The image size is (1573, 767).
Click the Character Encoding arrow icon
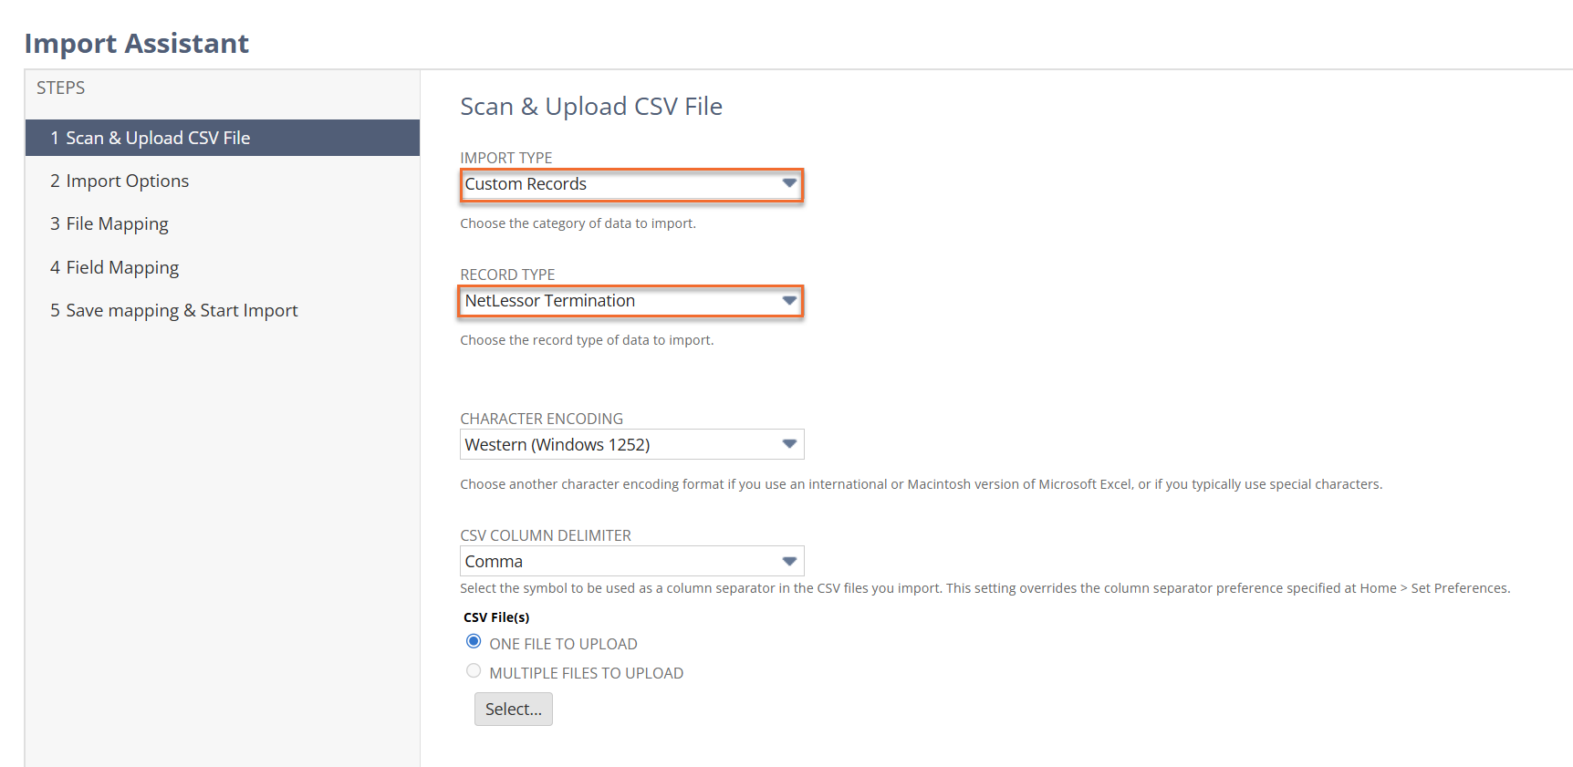tap(789, 444)
